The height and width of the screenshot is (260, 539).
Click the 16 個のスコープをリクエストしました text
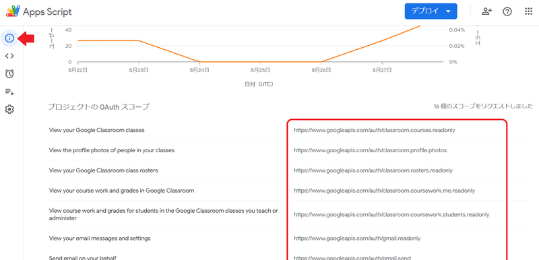tap(483, 106)
